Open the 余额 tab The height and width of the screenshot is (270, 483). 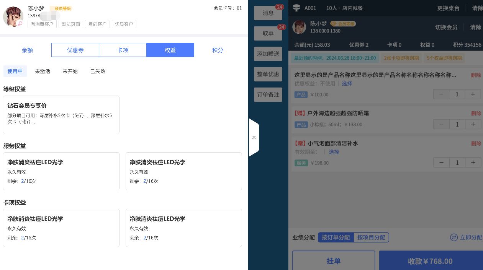(x=27, y=50)
